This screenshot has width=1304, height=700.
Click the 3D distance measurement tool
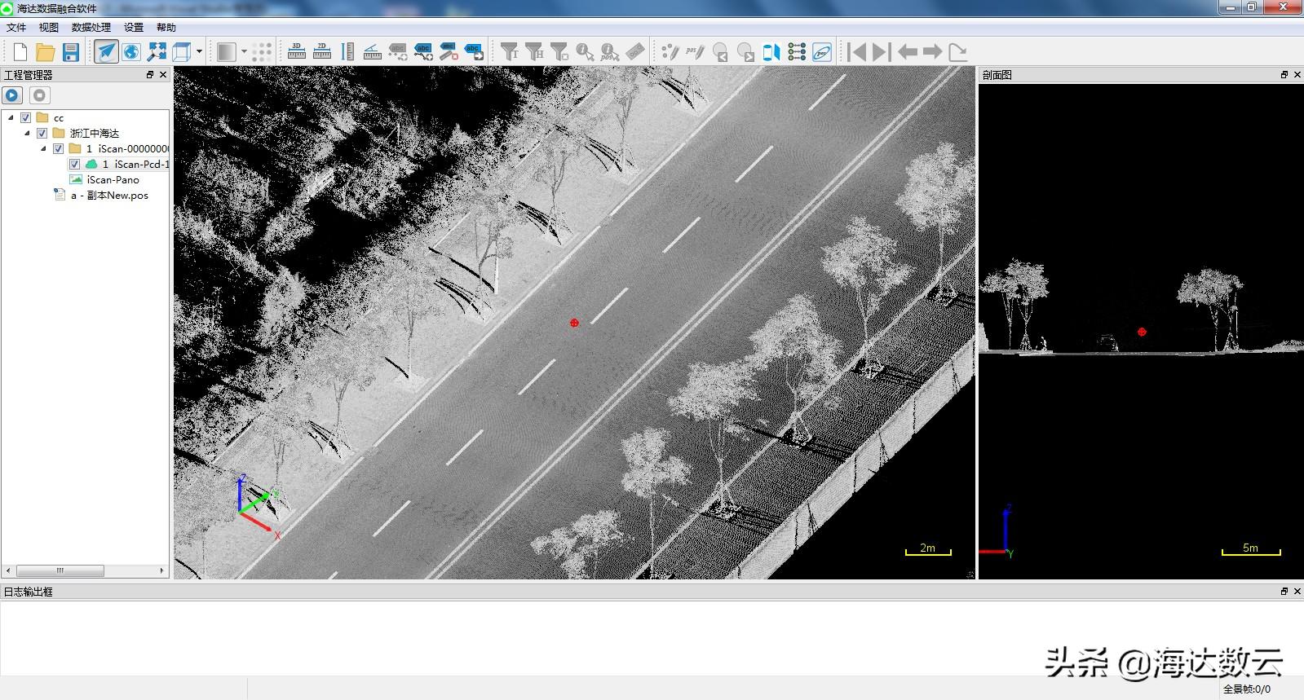[x=297, y=52]
